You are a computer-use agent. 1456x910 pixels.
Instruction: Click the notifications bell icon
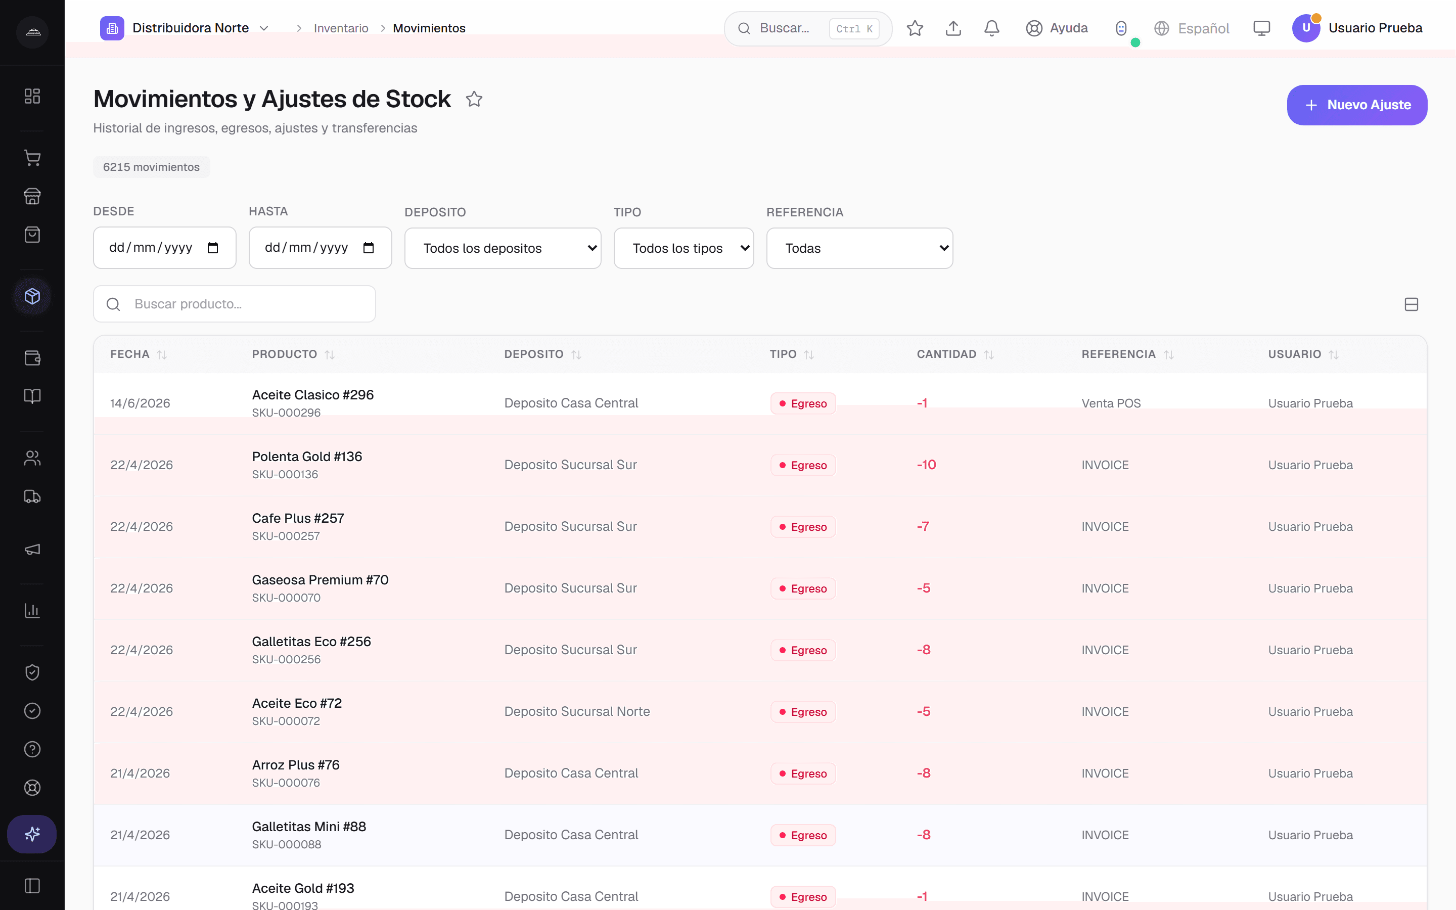point(991,28)
